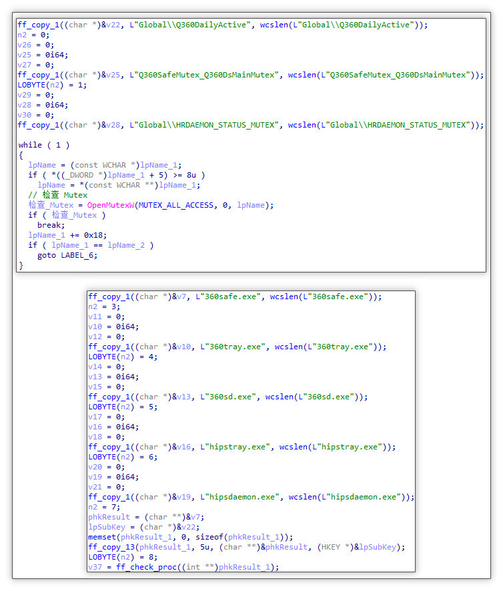Click "lpName = *(const WCHAR **)lpName_1;" line
Screen dimensions: 503x591
tap(119, 185)
